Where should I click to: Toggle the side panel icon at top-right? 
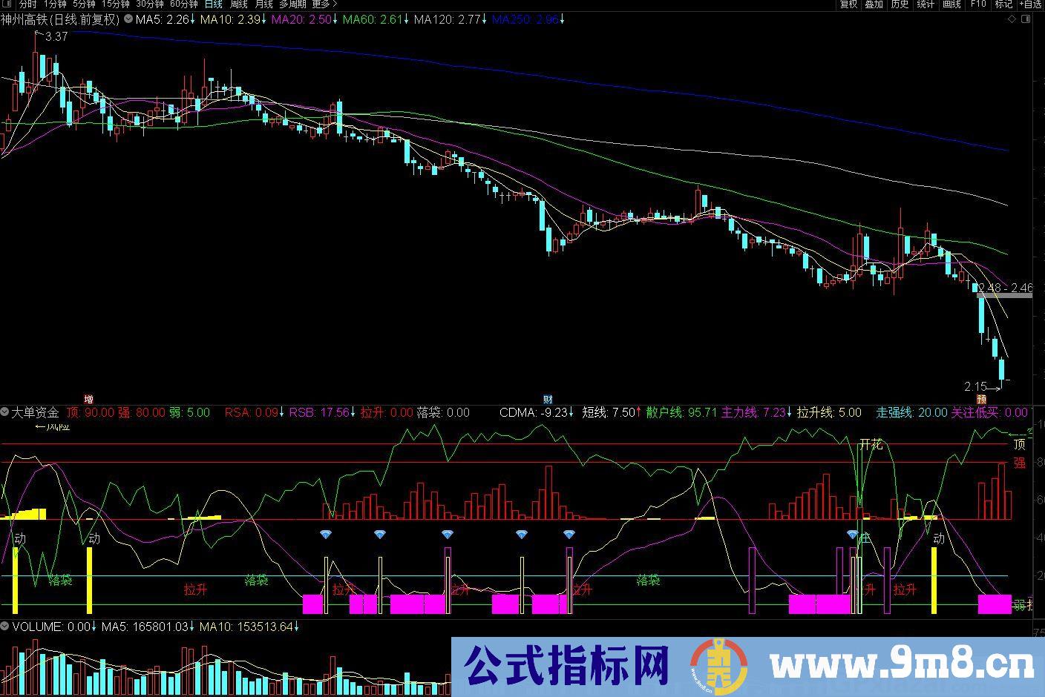coord(1026,20)
